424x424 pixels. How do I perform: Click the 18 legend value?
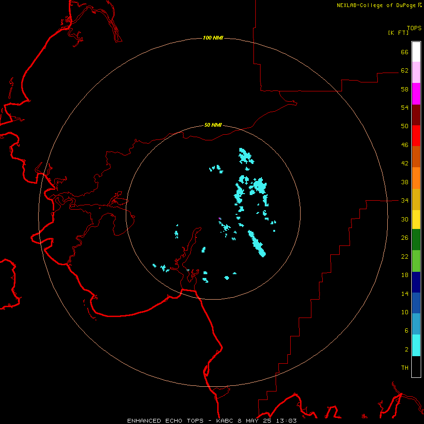[405, 275]
